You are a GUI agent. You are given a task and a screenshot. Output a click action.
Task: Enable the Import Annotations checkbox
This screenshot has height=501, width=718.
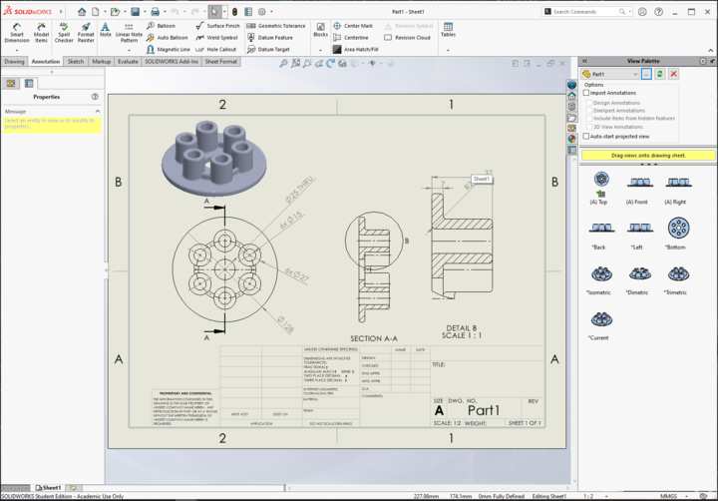click(586, 93)
